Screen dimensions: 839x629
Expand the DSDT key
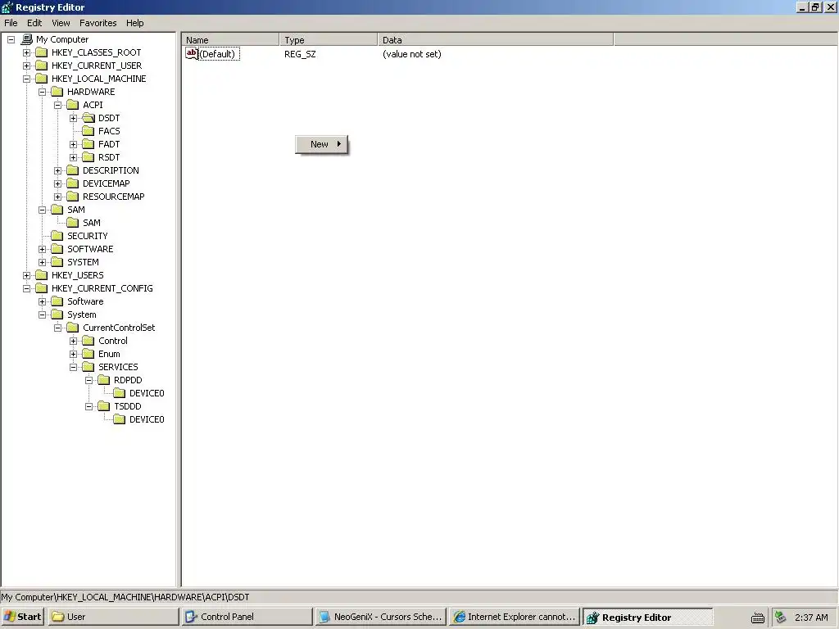[x=73, y=118]
